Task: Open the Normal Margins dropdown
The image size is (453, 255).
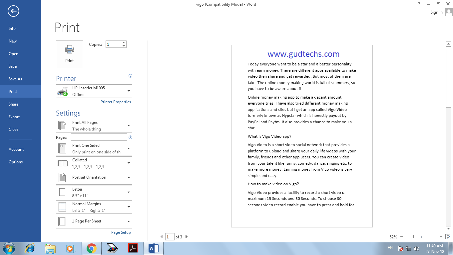Action: (x=94, y=207)
